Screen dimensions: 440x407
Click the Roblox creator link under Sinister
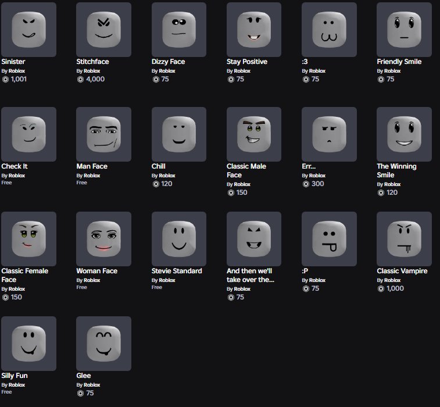pyautogui.click(x=17, y=71)
